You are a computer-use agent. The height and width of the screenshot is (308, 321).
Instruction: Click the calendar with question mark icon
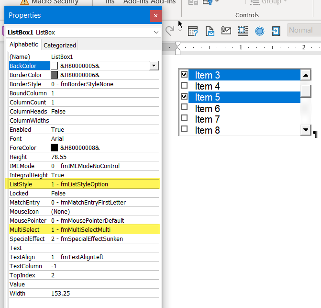point(193,31)
